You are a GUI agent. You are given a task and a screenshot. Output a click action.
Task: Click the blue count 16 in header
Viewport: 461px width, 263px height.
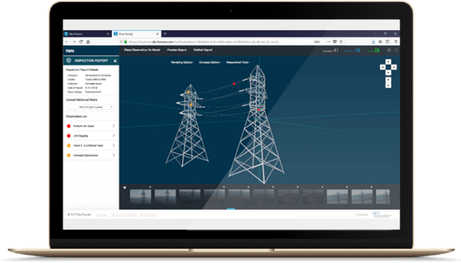point(357,50)
